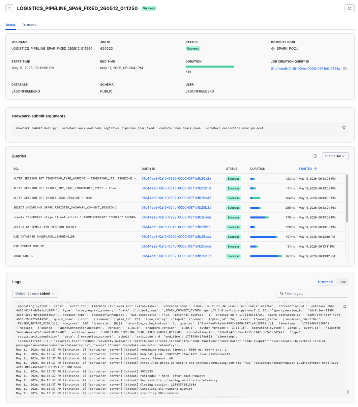Click the Job ID value 690232
Image resolution: width=358 pixels, height=407 pixels.
107,49
